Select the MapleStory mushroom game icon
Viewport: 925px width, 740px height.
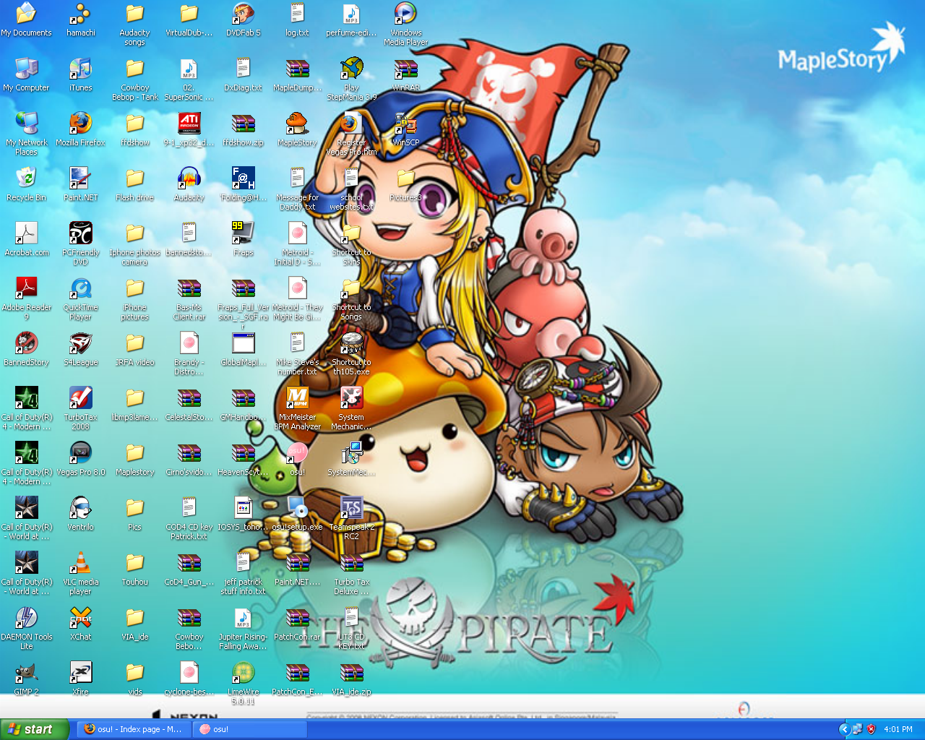297,124
